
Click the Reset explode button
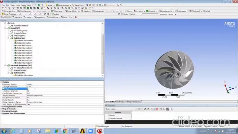point(125,14)
